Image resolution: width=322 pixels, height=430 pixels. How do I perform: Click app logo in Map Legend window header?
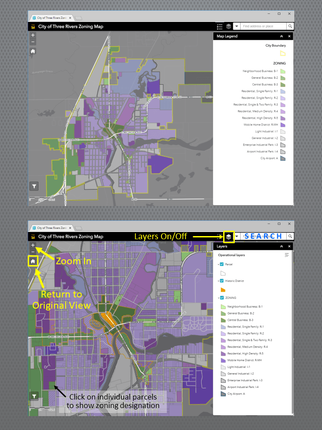tap(33, 26)
